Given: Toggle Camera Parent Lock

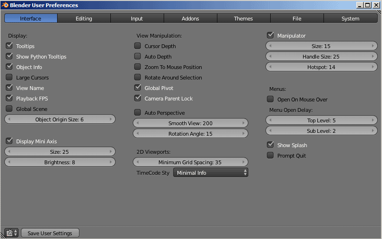Looking at the screenshot, I should point(137,98).
